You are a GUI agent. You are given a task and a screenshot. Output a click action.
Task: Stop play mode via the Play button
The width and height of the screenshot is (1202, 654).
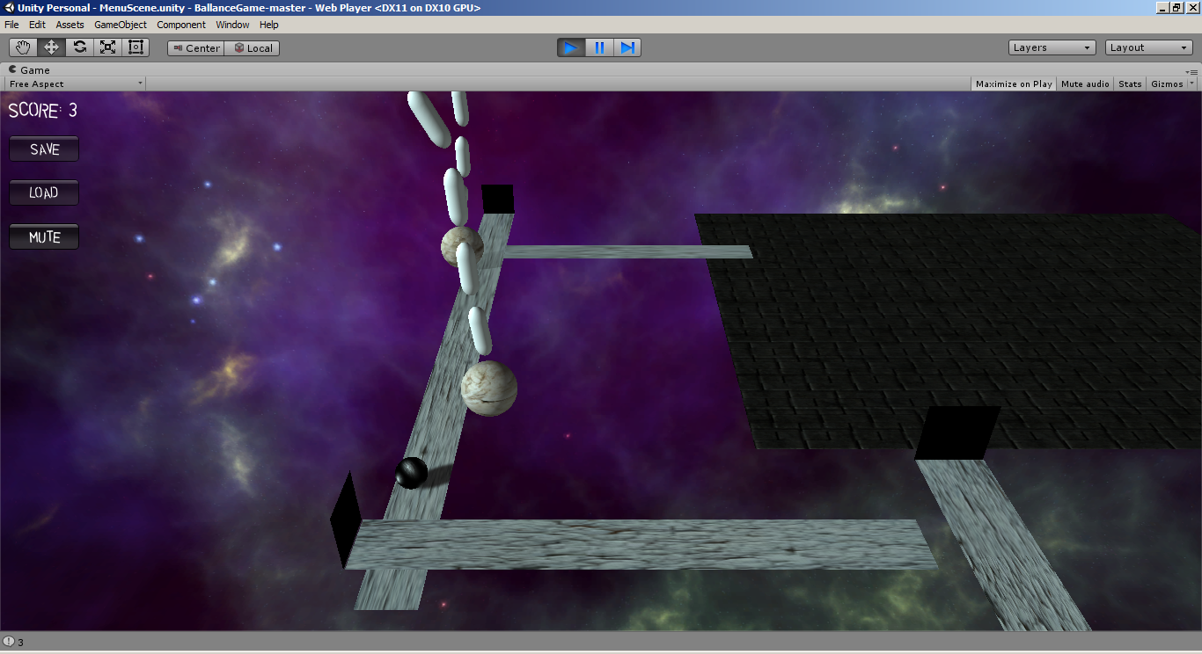pyautogui.click(x=570, y=47)
